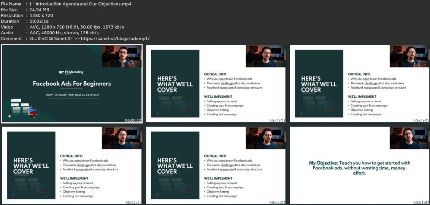The height and width of the screenshot is (205, 430).
Task: Select the frame thumbnail stamped 00:00:52
Action: tap(360, 83)
